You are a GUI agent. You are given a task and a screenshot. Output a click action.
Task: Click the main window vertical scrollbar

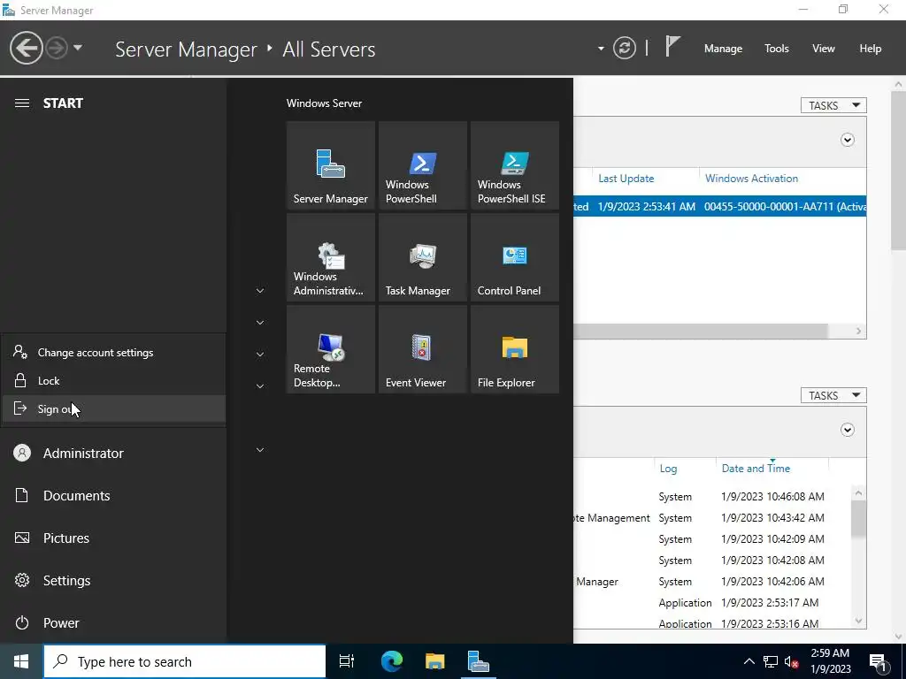tap(898, 170)
